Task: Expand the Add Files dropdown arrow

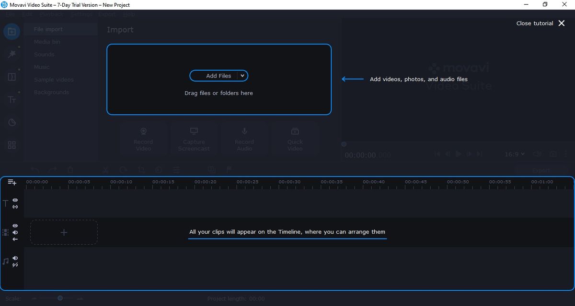Action: (x=242, y=76)
